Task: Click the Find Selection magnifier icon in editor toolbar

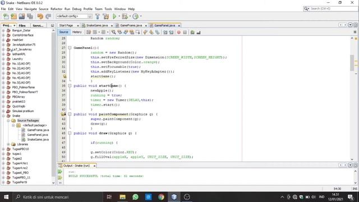Action: click(113, 33)
